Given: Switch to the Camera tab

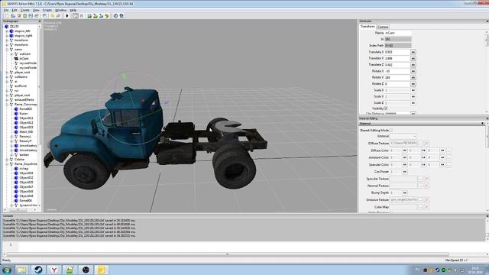Looking at the screenshot, I should point(383,27).
